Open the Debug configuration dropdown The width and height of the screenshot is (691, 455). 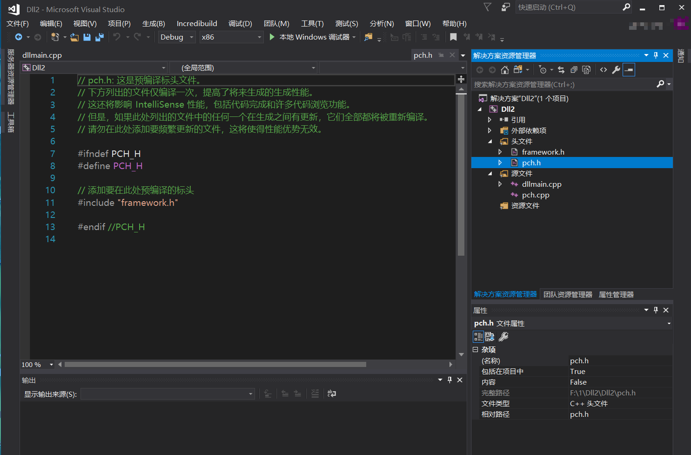tap(177, 37)
